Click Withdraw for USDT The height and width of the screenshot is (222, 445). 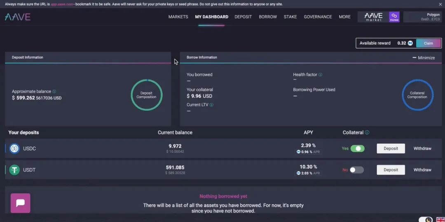[x=422, y=170]
